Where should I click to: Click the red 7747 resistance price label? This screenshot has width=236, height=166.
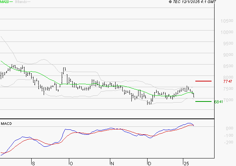[227, 81]
